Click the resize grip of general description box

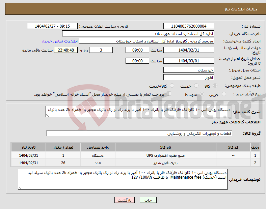coord(47,116)
